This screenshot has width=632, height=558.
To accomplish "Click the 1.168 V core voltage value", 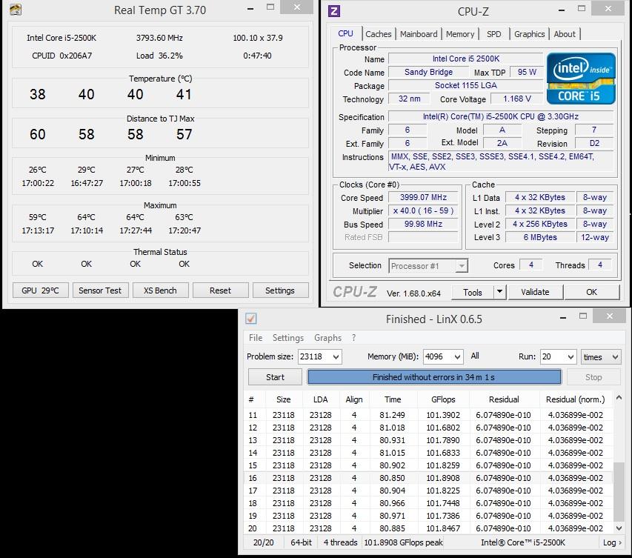I will [x=516, y=99].
